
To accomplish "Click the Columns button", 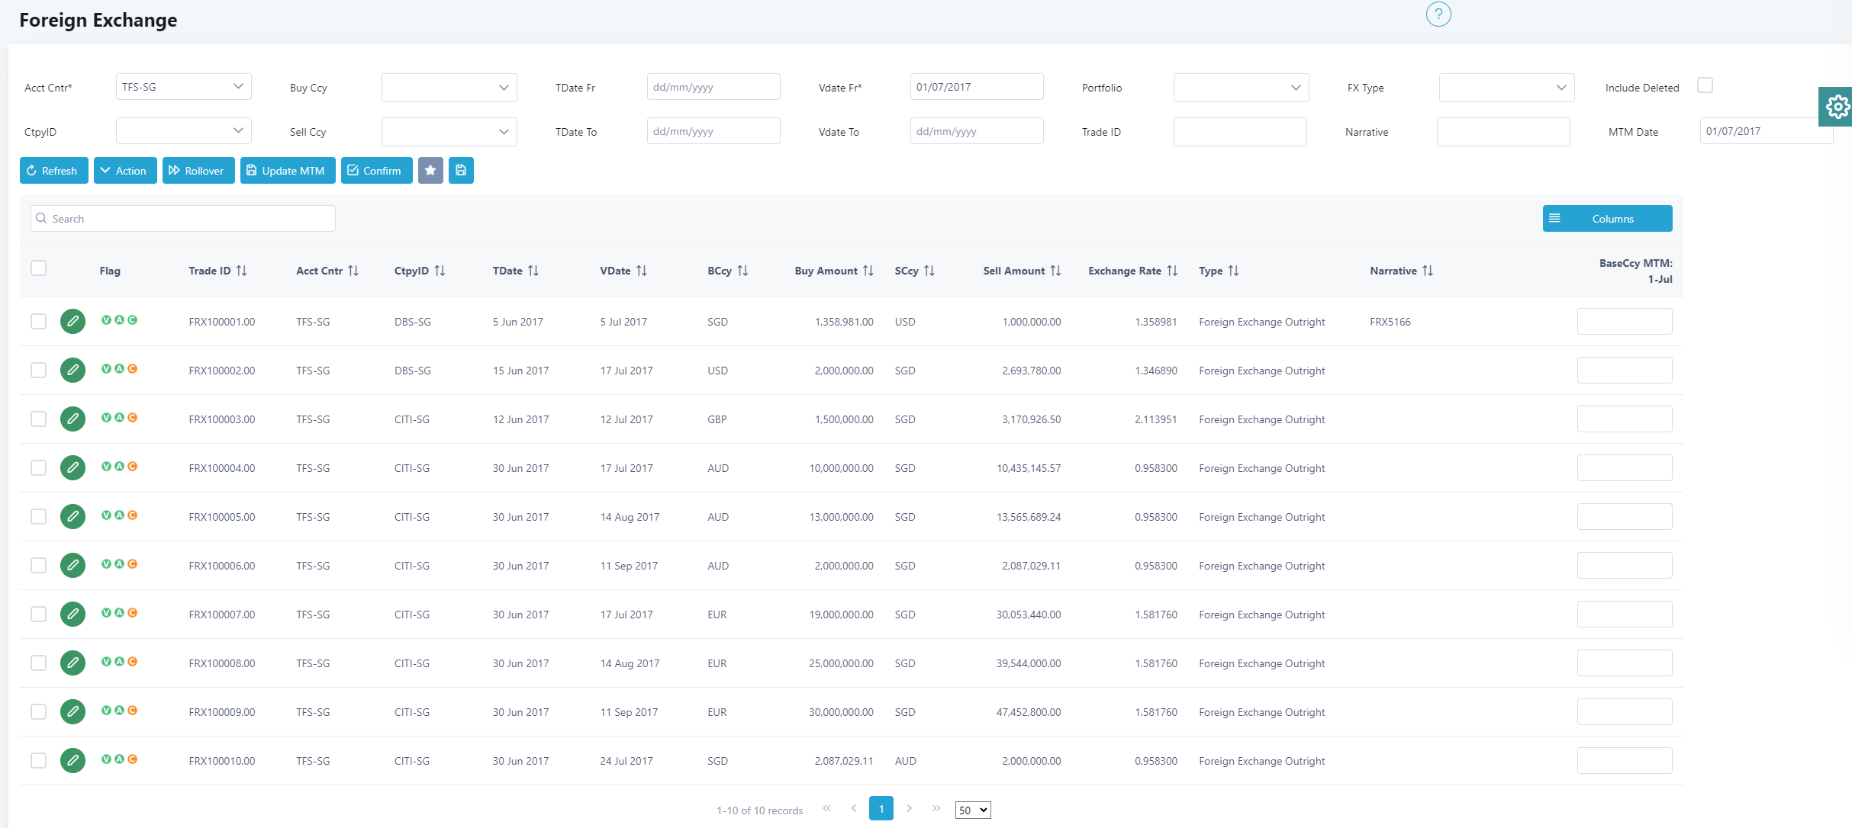I will click(1607, 219).
